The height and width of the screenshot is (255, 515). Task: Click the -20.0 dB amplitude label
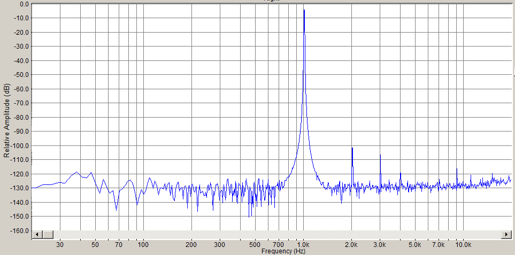[x=22, y=32]
